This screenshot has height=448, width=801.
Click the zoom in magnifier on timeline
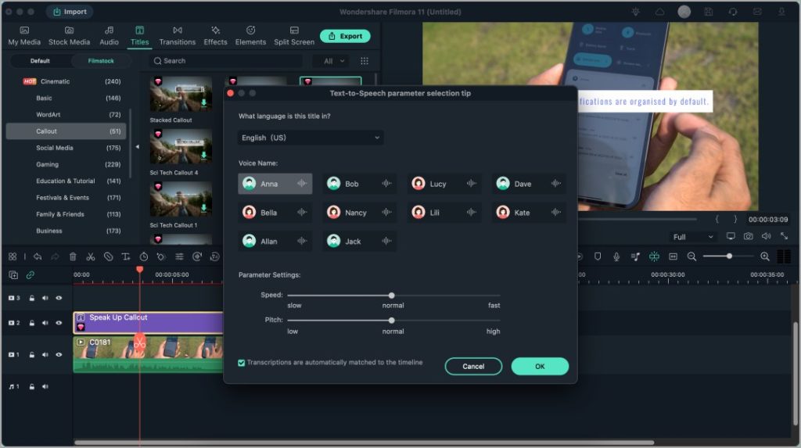coord(765,256)
